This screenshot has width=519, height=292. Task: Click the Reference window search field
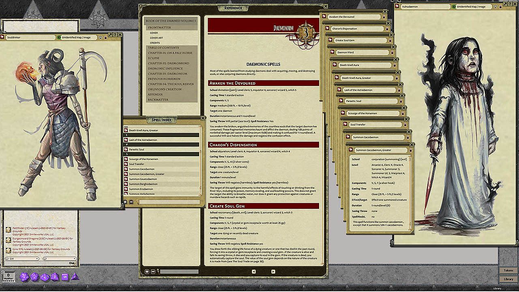[179, 271]
